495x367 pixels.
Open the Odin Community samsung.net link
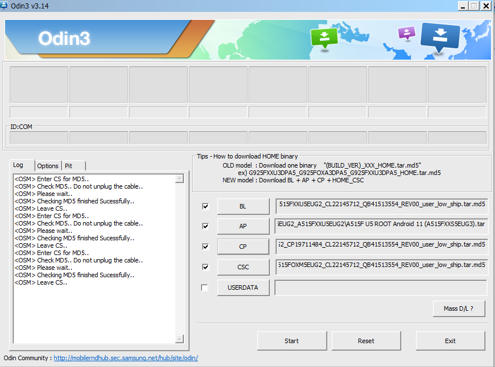tap(126, 358)
